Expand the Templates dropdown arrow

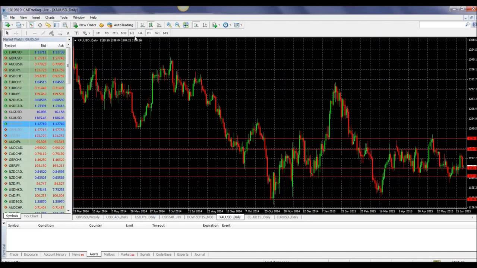point(241,25)
